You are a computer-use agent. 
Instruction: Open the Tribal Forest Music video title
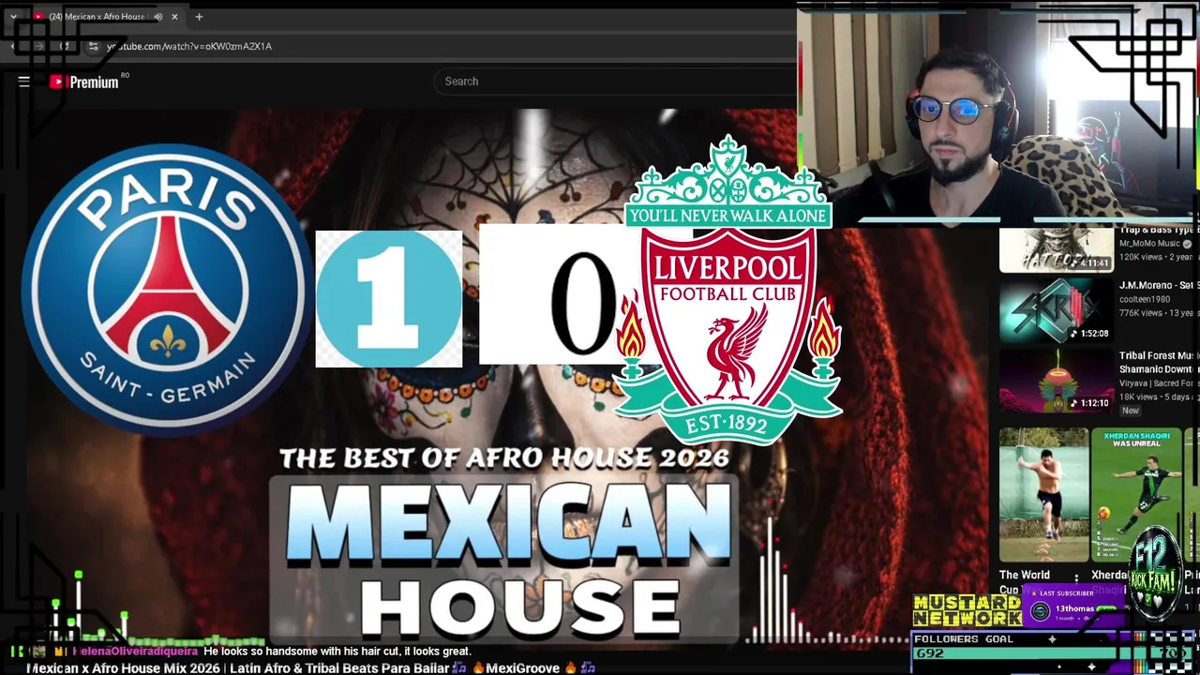(x=1156, y=363)
